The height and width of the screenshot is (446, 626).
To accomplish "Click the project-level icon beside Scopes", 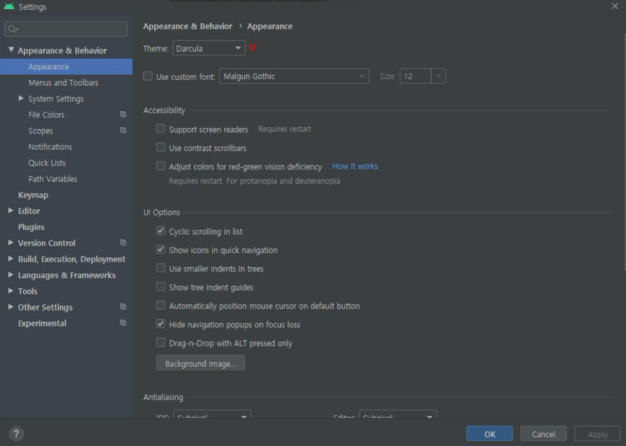I will [123, 130].
